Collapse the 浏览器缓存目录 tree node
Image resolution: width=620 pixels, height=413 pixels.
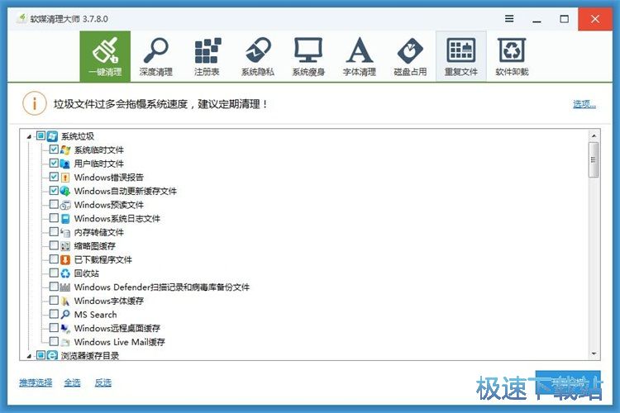pyautogui.click(x=29, y=356)
